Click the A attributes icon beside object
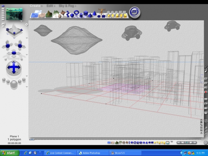The width and height of the screenshot is (208, 156). 201,120
